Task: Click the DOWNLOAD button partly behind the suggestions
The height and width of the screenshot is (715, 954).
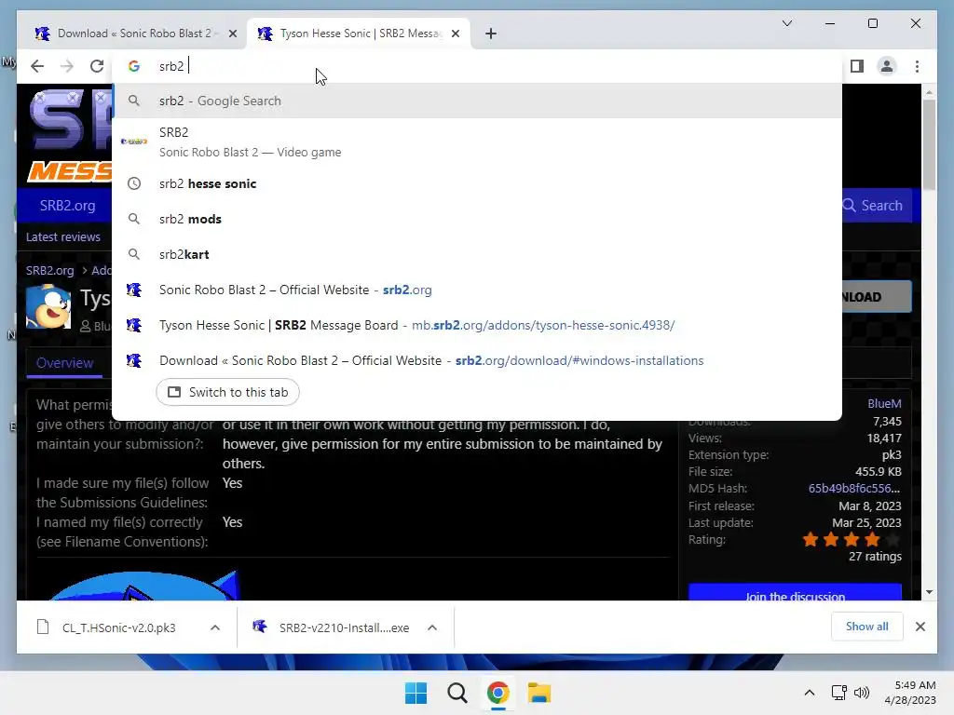Action: pos(877,297)
